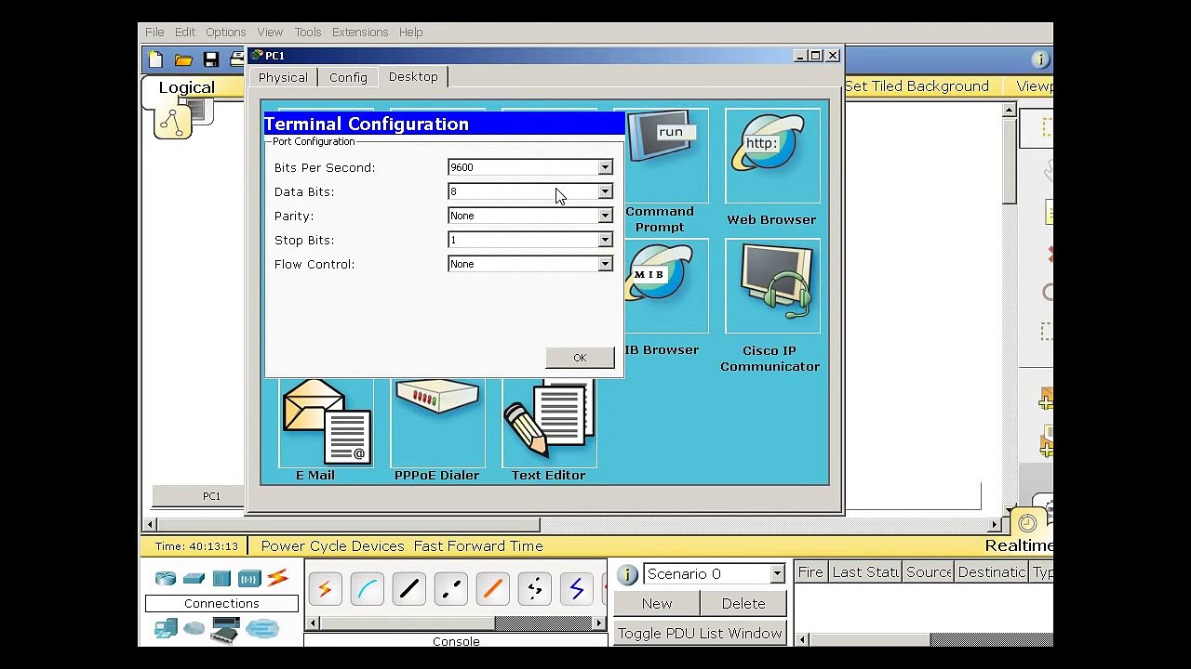
Task: Click the Destination column header
Action: point(992,572)
